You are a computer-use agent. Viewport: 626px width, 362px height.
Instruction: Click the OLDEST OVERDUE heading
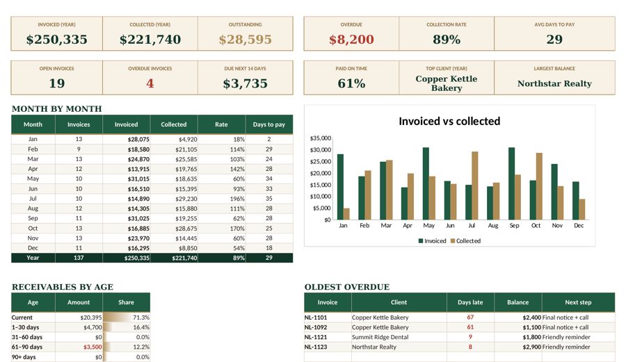tap(347, 287)
